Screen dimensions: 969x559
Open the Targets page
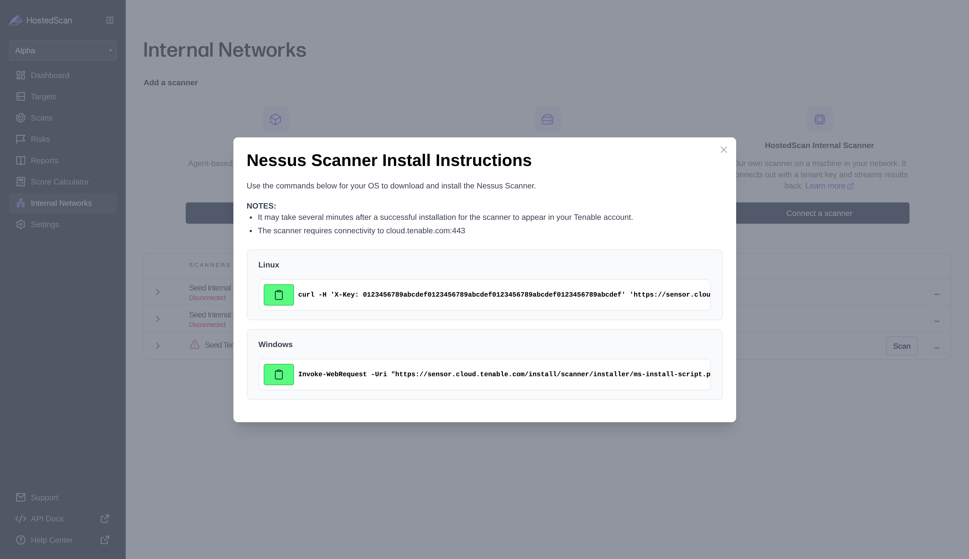coord(63,96)
